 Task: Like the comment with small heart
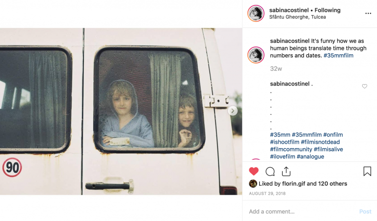click(365, 86)
